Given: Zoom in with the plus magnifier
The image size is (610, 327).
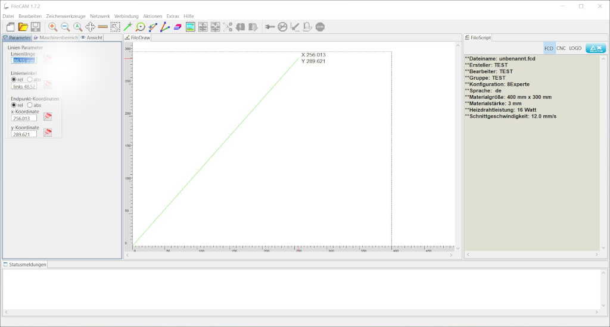Looking at the screenshot, I should (x=52, y=27).
